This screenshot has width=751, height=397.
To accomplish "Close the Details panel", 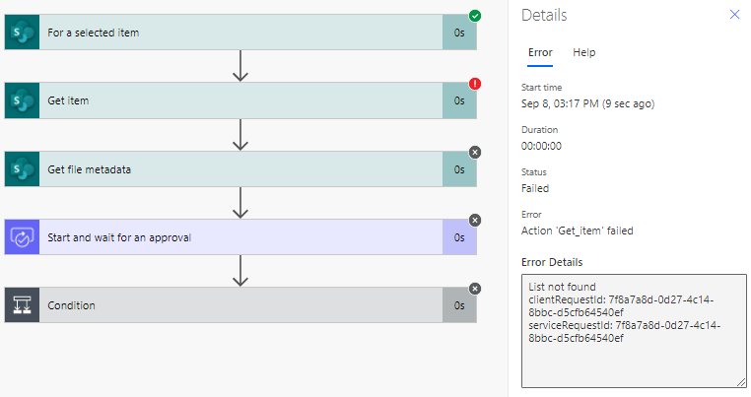I will click(x=734, y=15).
